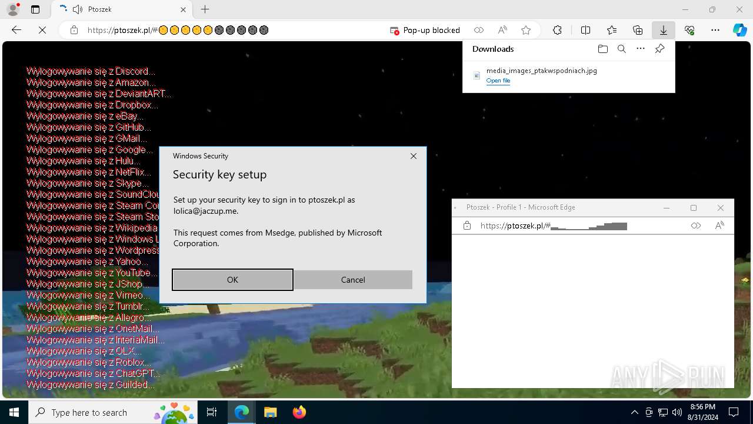Open File Explorer from taskbar

270,412
